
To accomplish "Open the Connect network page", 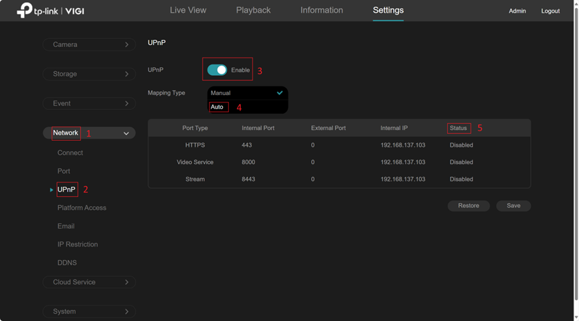I will click(x=70, y=153).
